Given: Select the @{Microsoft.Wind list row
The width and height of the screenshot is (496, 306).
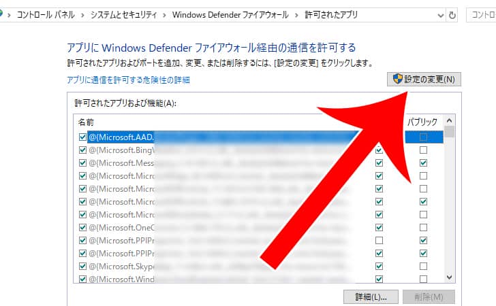Looking at the screenshot, I should (x=259, y=279).
